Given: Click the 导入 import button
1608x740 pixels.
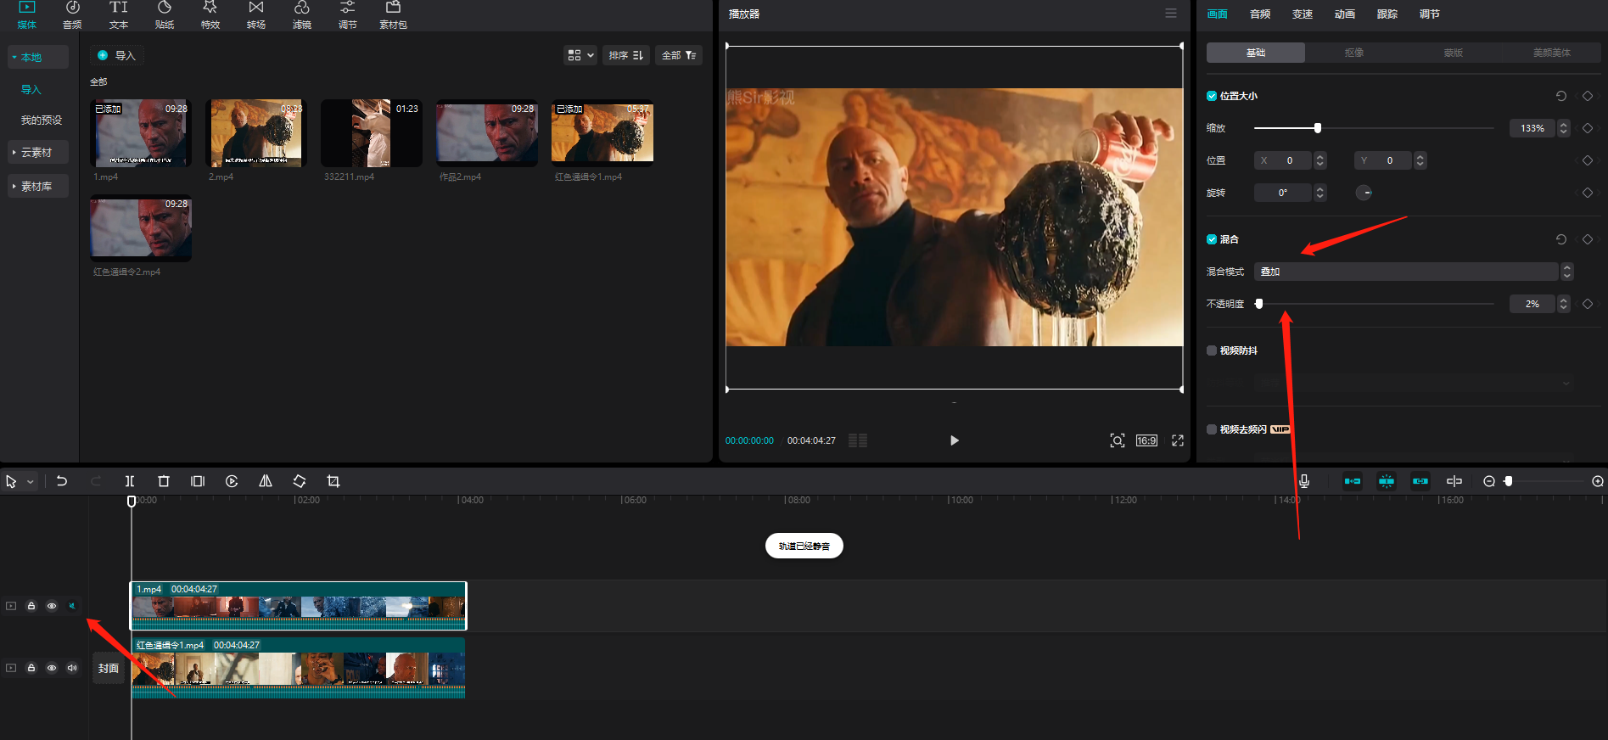Looking at the screenshot, I should [x=117, y=55].
